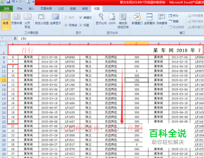
Task: Select cell D8 containing LF0649
Action: tap(70, 57)
